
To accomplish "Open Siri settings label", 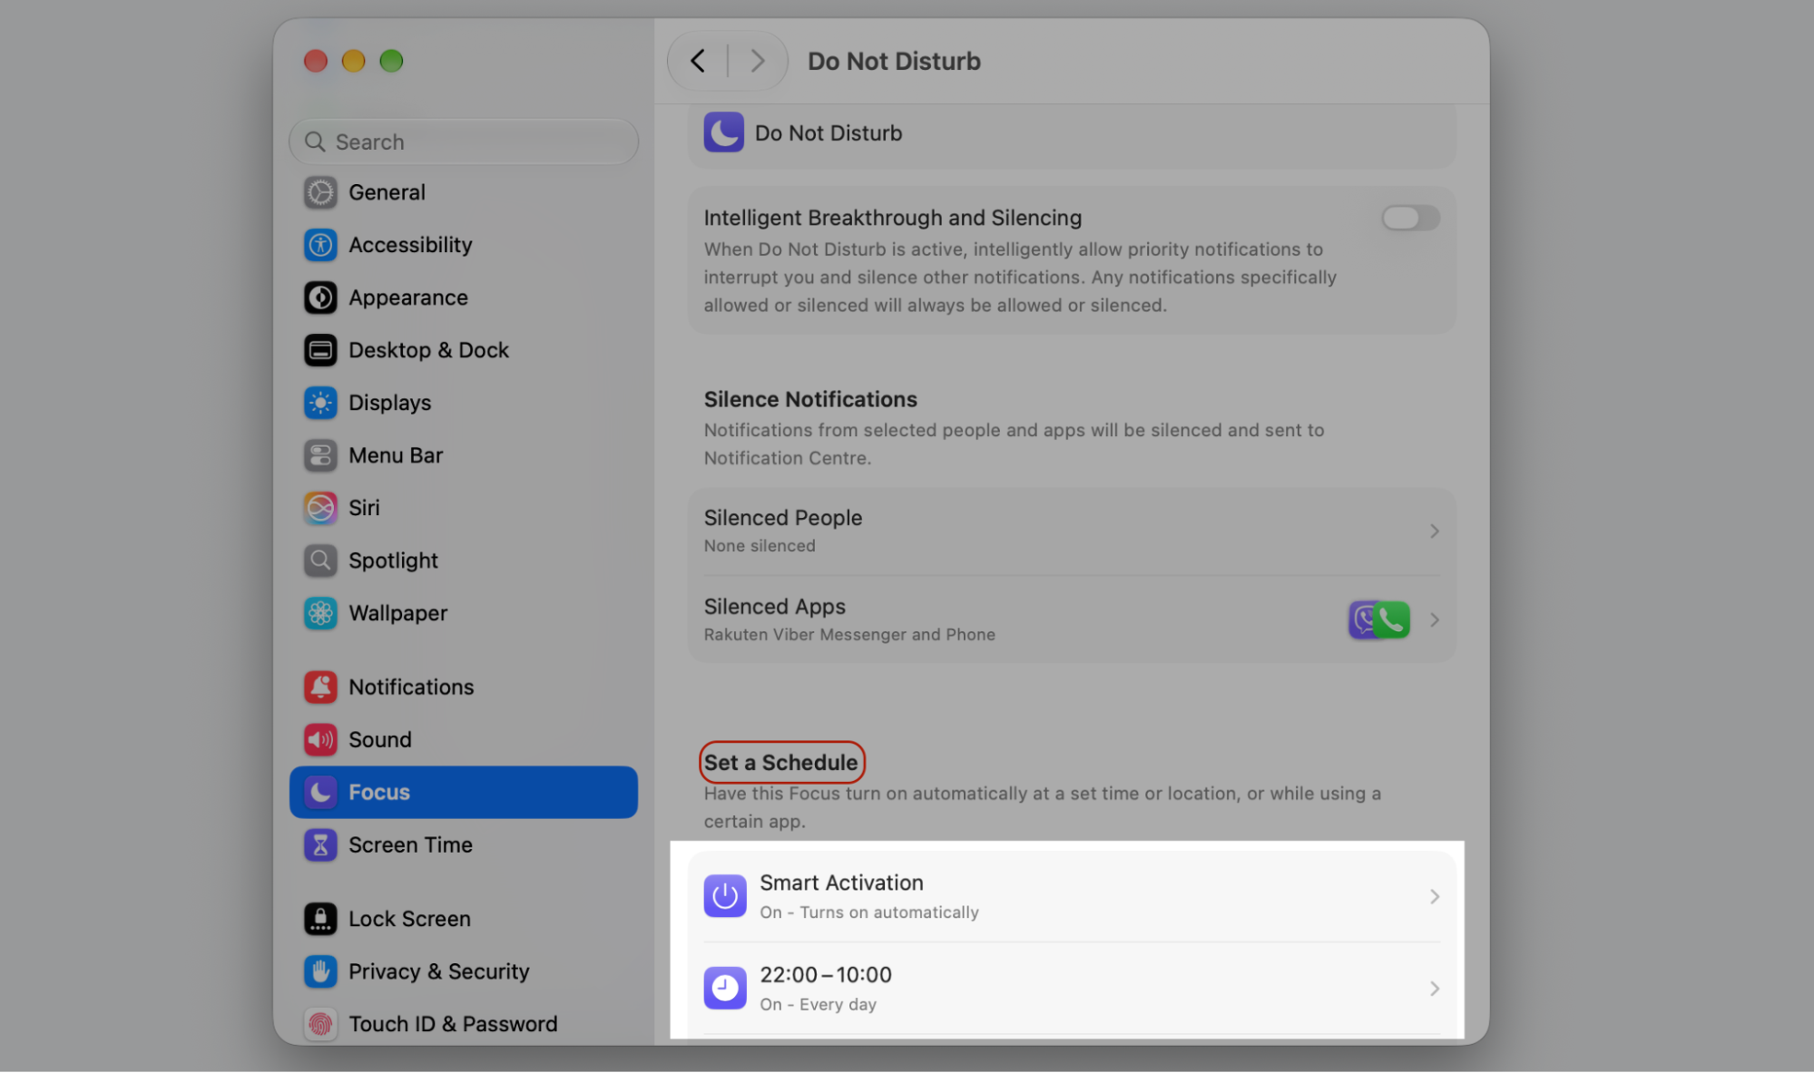I will (x=364, y=508).
